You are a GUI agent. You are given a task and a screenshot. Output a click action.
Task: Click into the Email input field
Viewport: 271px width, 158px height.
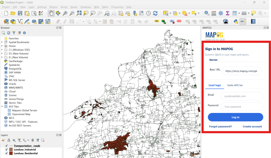coord(242,96)
